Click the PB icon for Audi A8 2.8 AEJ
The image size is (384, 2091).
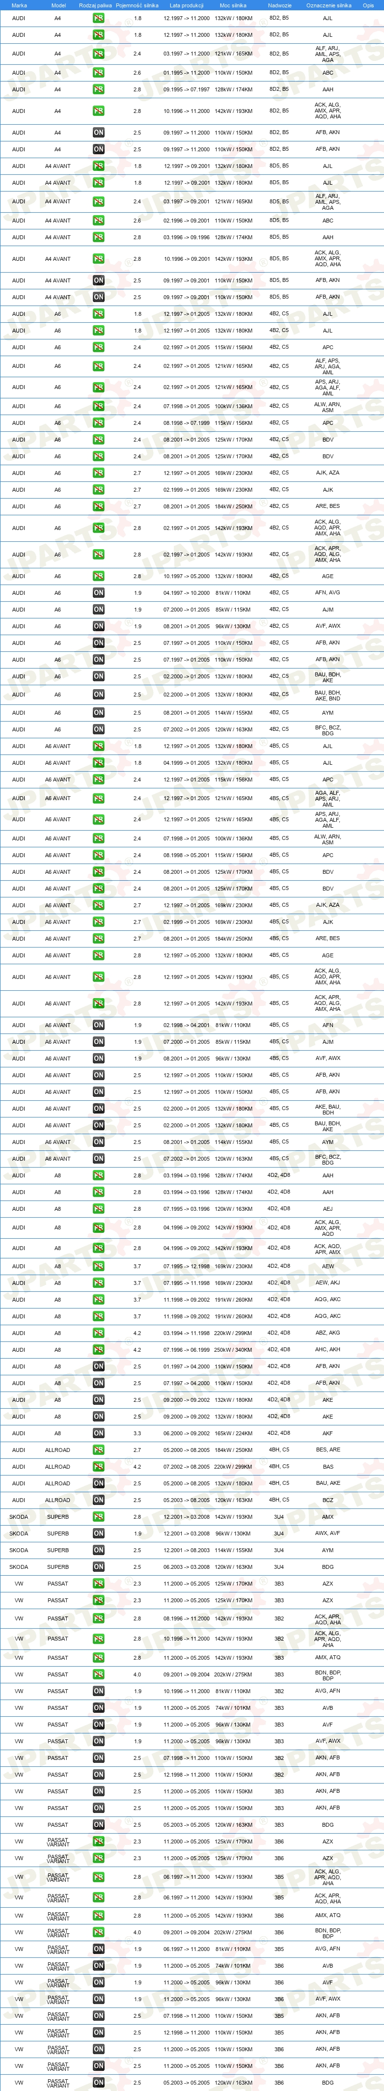click(x=98, y=1209)
